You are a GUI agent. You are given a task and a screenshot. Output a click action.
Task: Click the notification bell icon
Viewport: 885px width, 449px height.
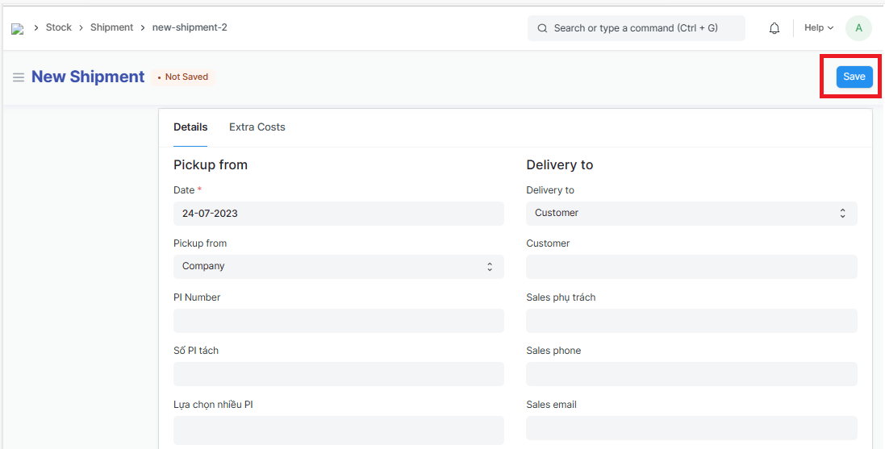click(774, 28)
